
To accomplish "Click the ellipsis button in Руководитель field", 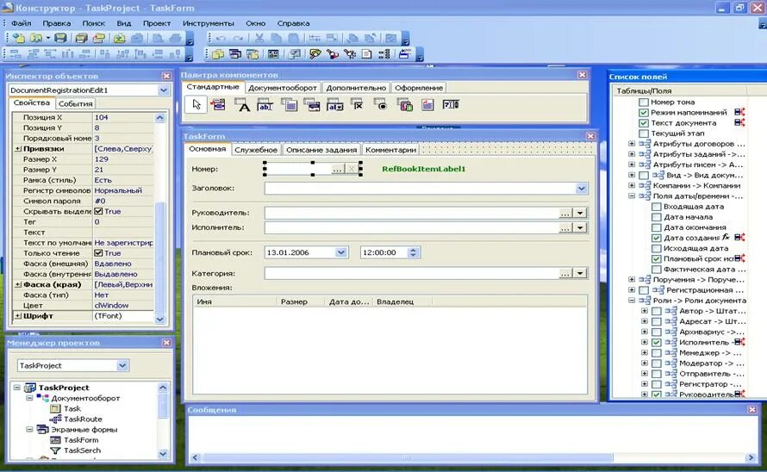I will coord(565,214).
